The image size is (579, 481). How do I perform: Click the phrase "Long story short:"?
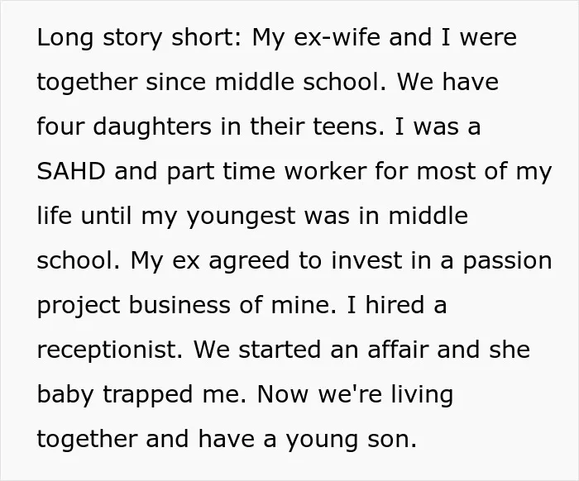coord(139,38)
